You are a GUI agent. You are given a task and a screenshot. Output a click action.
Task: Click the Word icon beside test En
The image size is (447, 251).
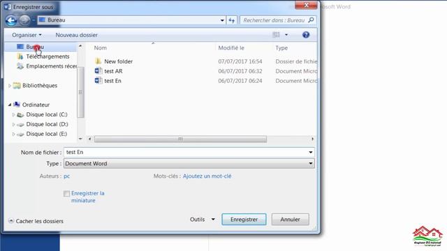[x=98, y=81]
